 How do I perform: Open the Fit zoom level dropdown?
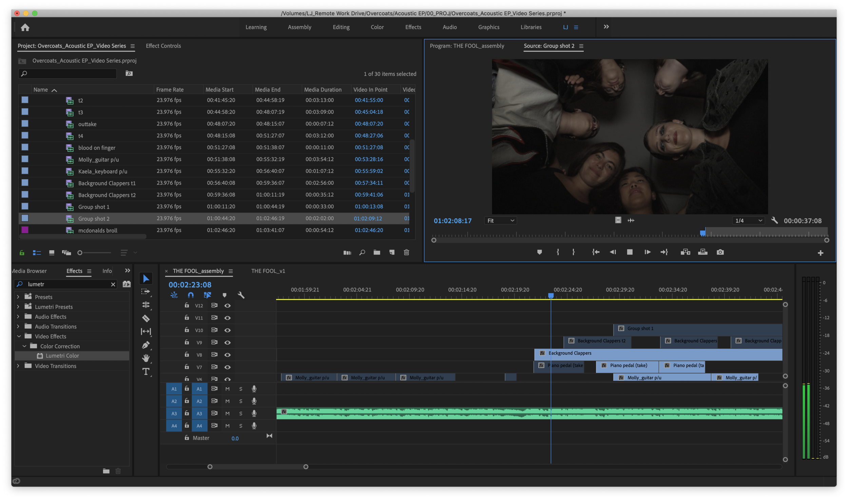[x=500, y=221]
